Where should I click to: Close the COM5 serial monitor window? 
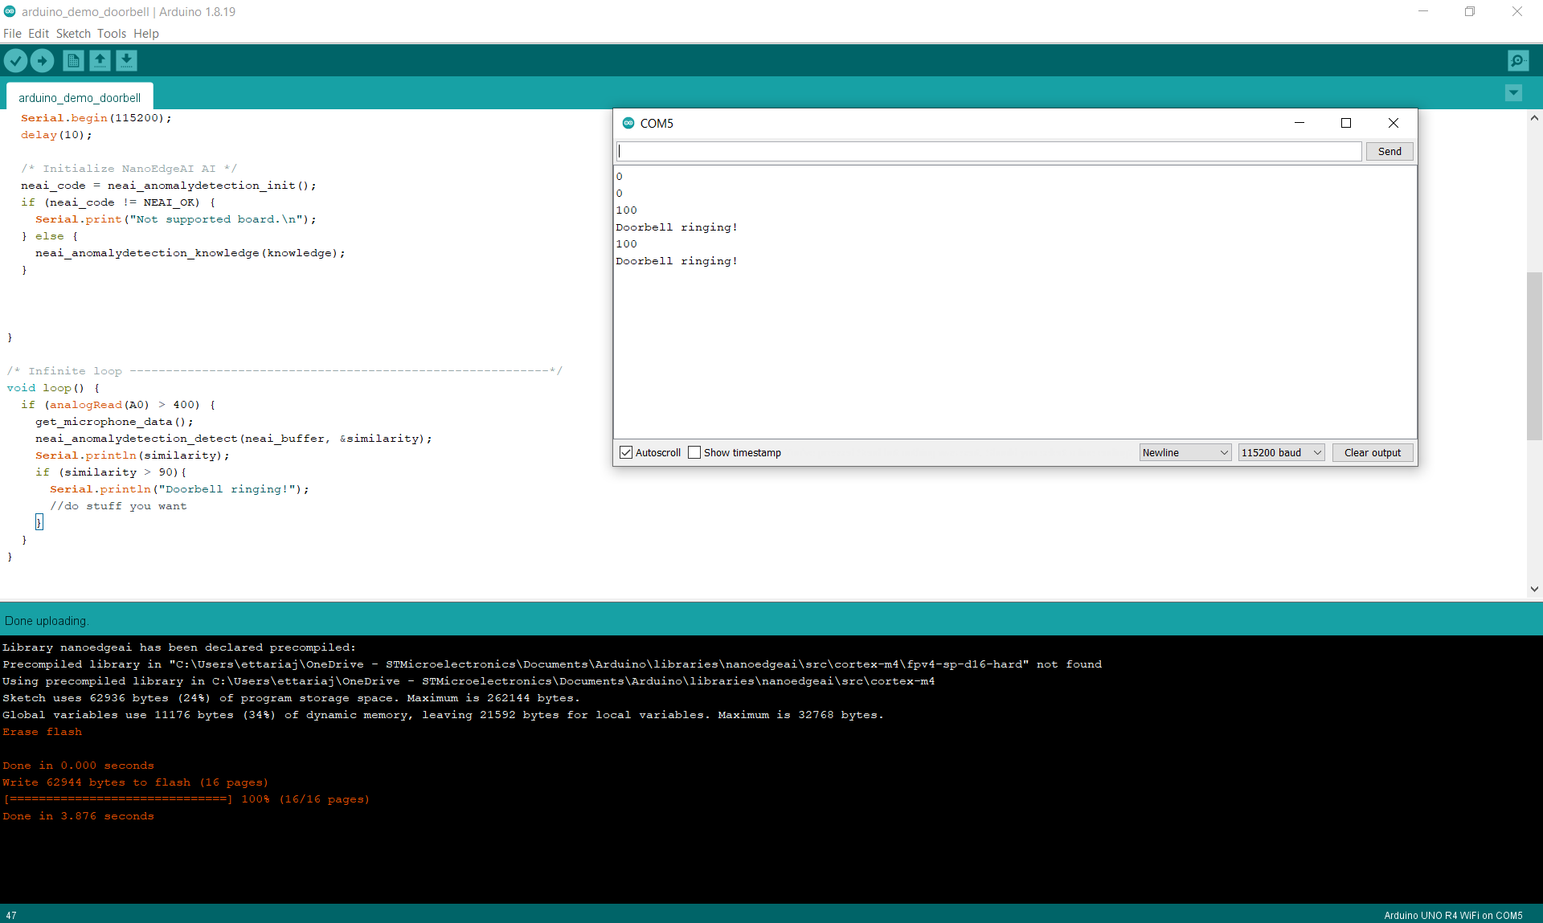[x=1394, y=123]
